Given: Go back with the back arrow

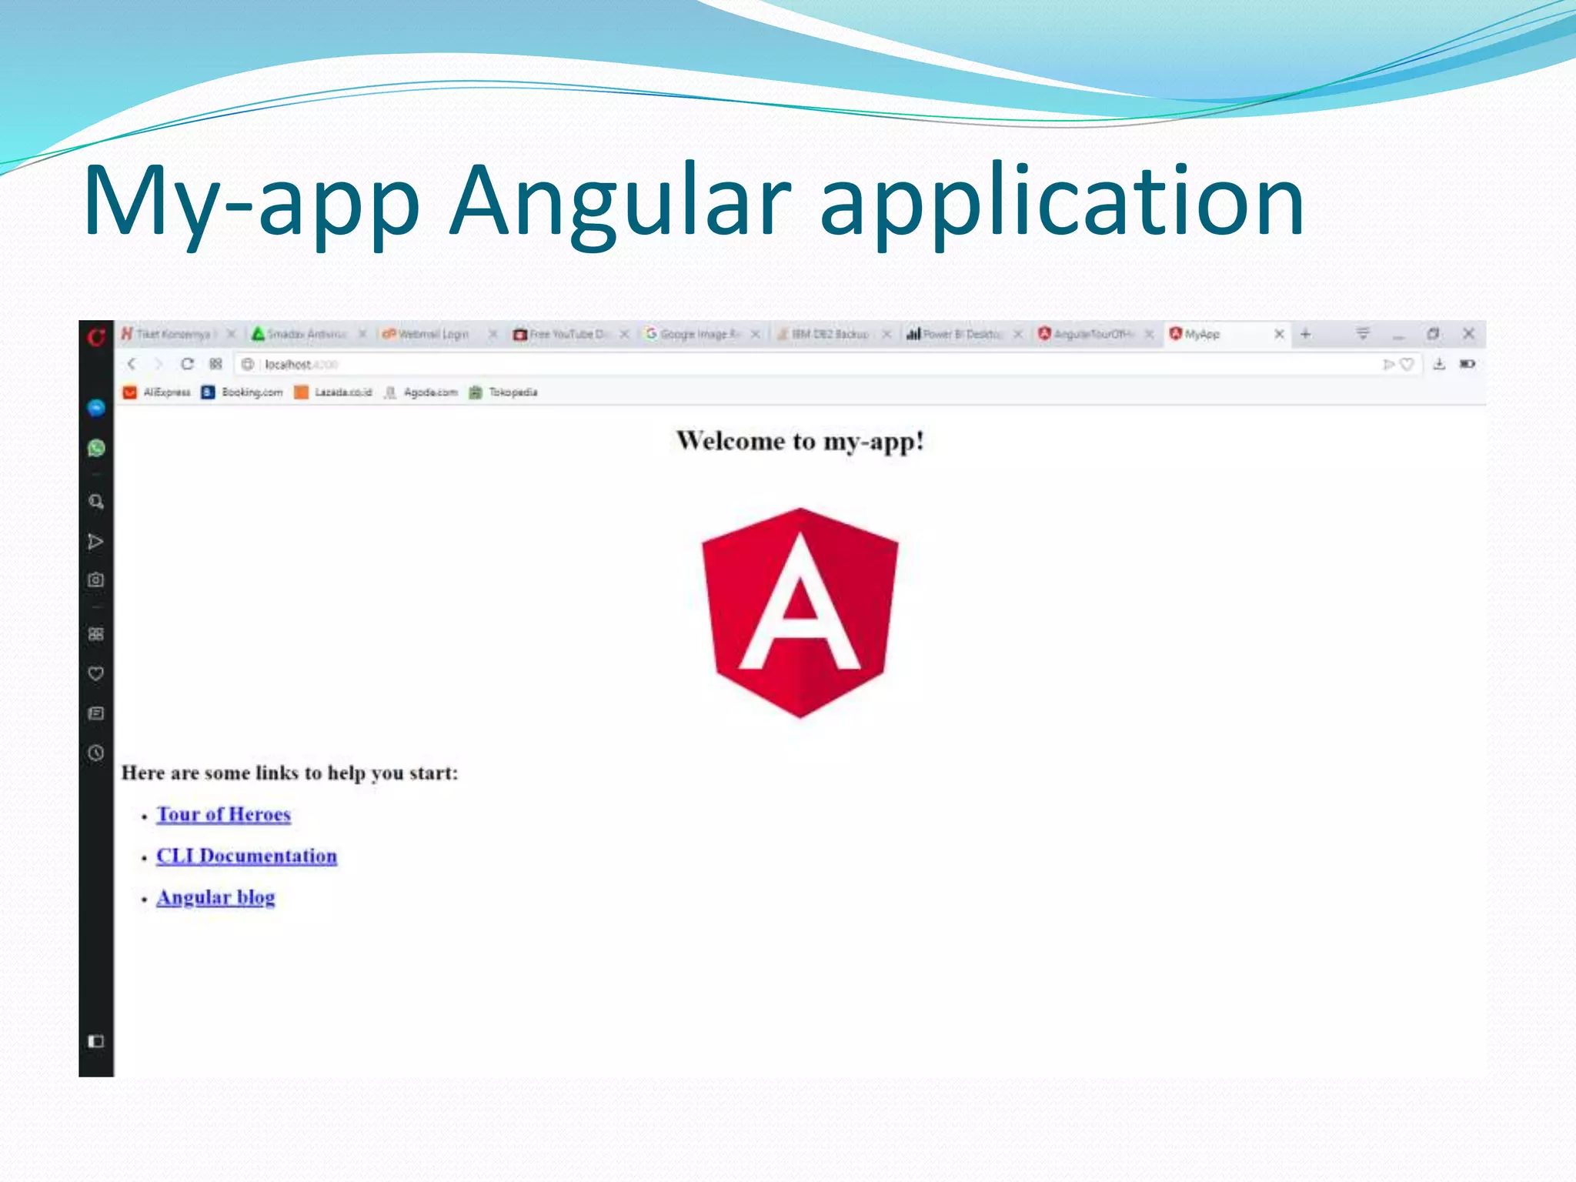Looking at the screenshot, I should (x=132, y=364).
